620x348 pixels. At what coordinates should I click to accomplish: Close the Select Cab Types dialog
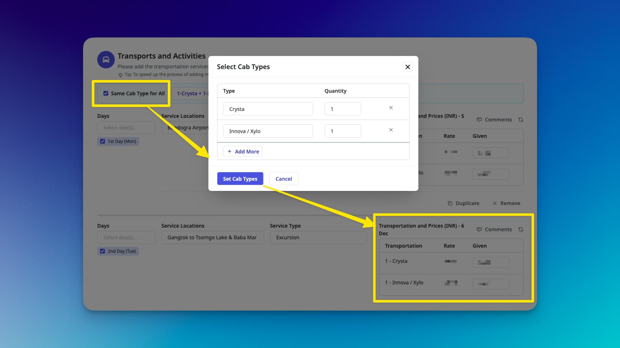tap(408, 67)
